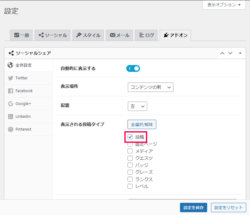250x215 pixels.
Task: Move ソーシャルシェア panel down arrow
Action: (230, 53)
